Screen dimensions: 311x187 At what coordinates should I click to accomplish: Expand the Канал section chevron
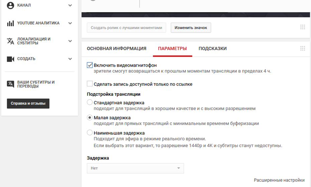pyautogui.click(x=70, y=5)
